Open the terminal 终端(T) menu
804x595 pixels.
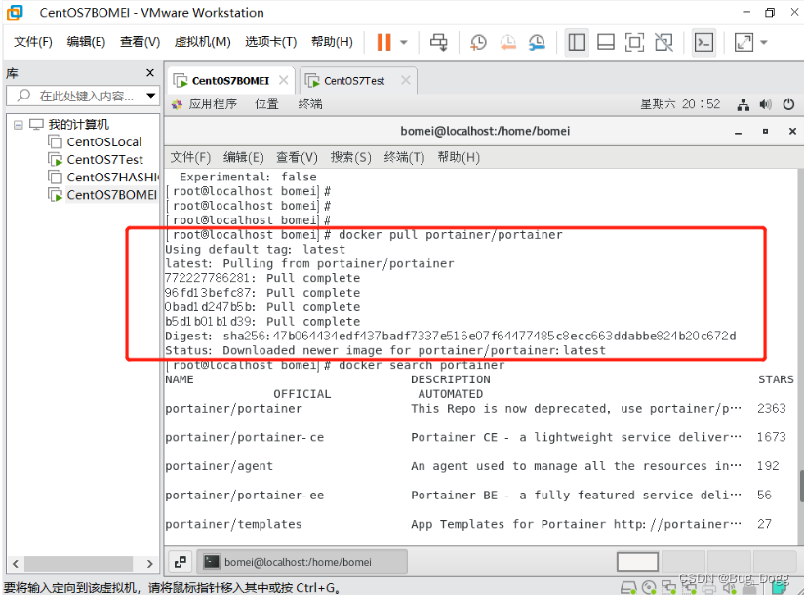tap(405, 157)
